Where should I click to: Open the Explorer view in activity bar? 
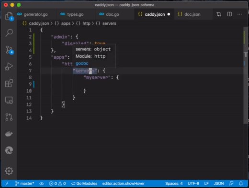(x=9, y=16)
